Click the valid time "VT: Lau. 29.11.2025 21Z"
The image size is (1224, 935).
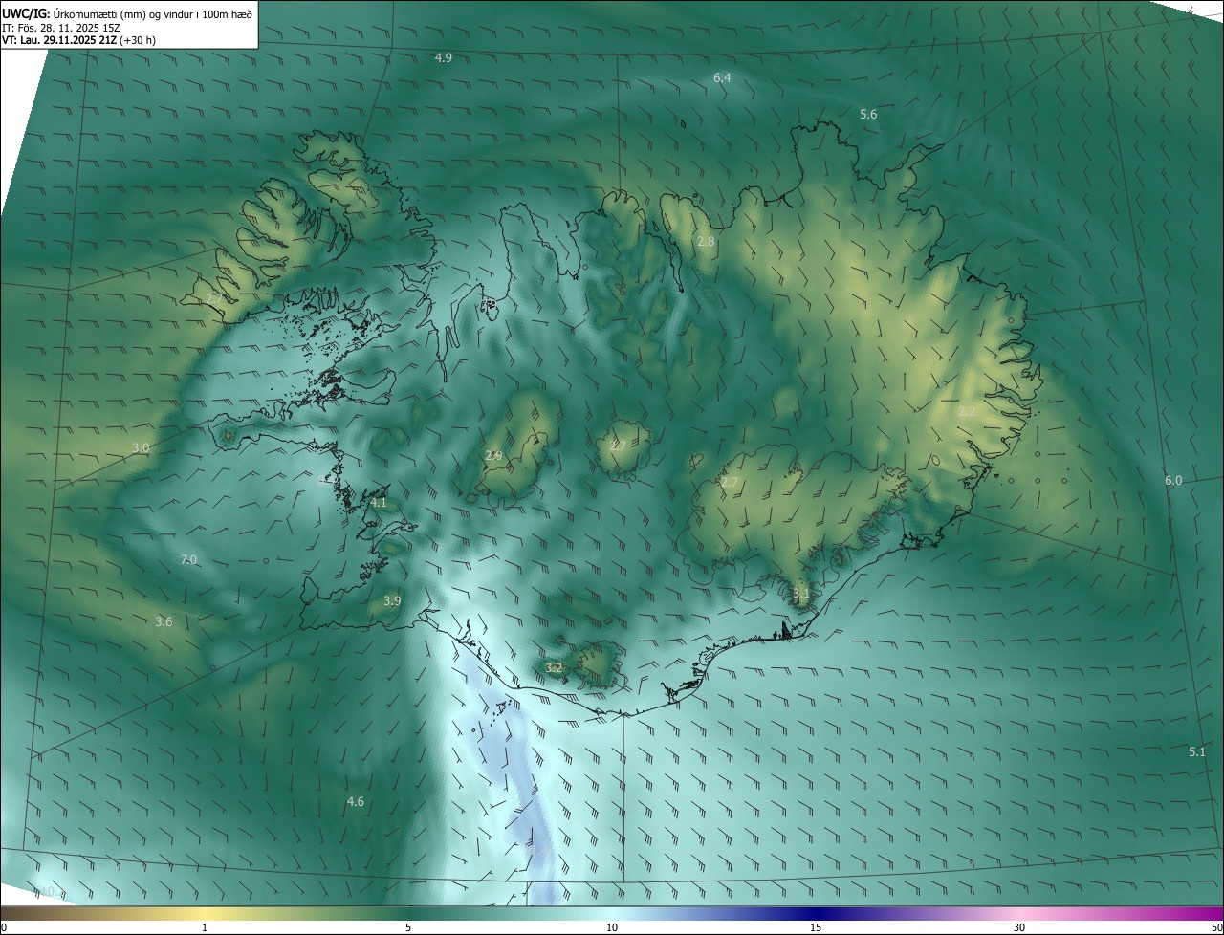coord(59,40)
